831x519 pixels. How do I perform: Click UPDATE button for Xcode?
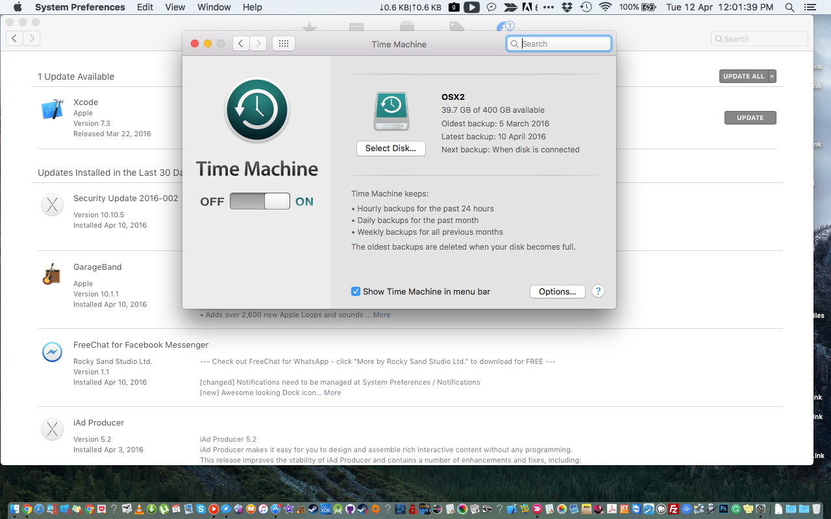pos(750,118)
